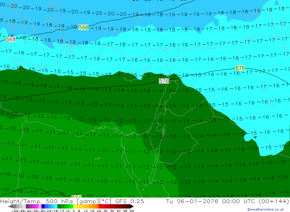290x212 pixels.
Task: Click the green 576 contour label
Action: click(x=240, y=68)
